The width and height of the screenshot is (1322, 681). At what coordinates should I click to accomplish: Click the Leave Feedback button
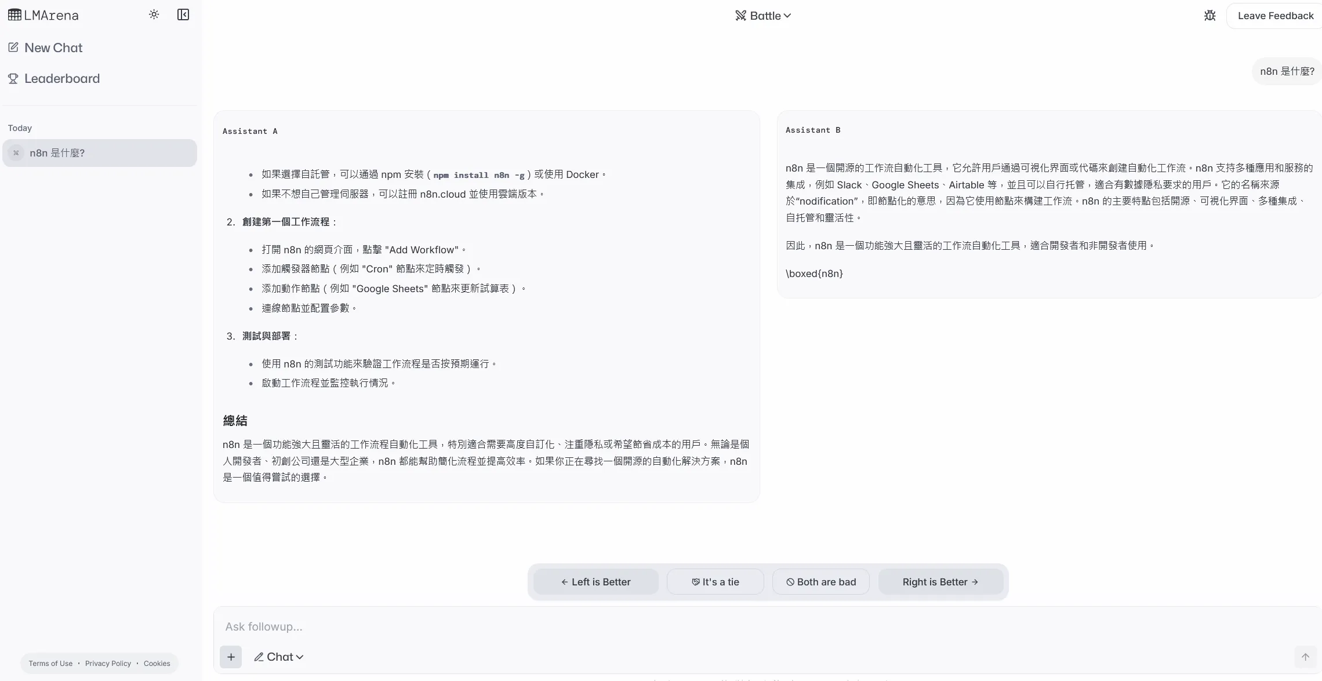[x=1275, y=16]
